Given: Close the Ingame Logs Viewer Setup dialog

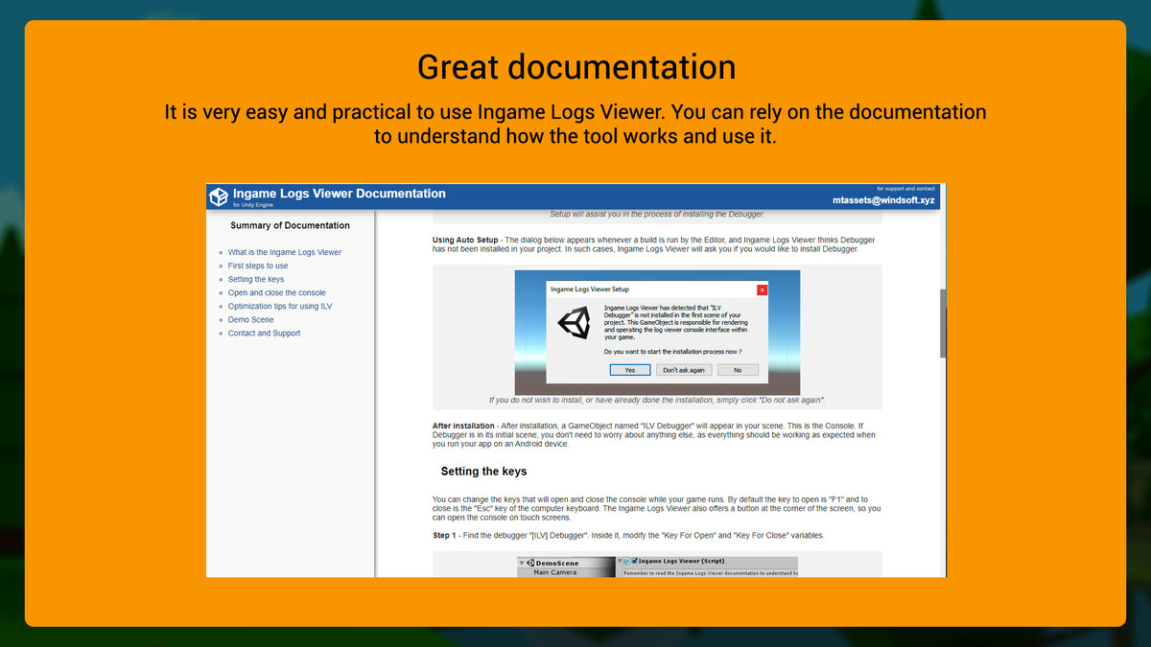Looking at the screenshot, I should point(763,289).
